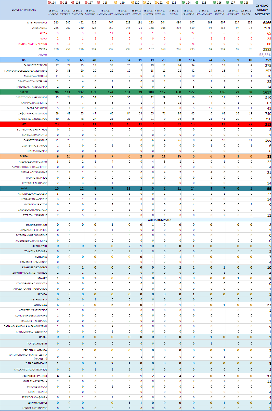This screenshot has width=272, height=411.
Task: Click the green circle icon beside 124
Action: pyautogui.click(x=184, y=3)
